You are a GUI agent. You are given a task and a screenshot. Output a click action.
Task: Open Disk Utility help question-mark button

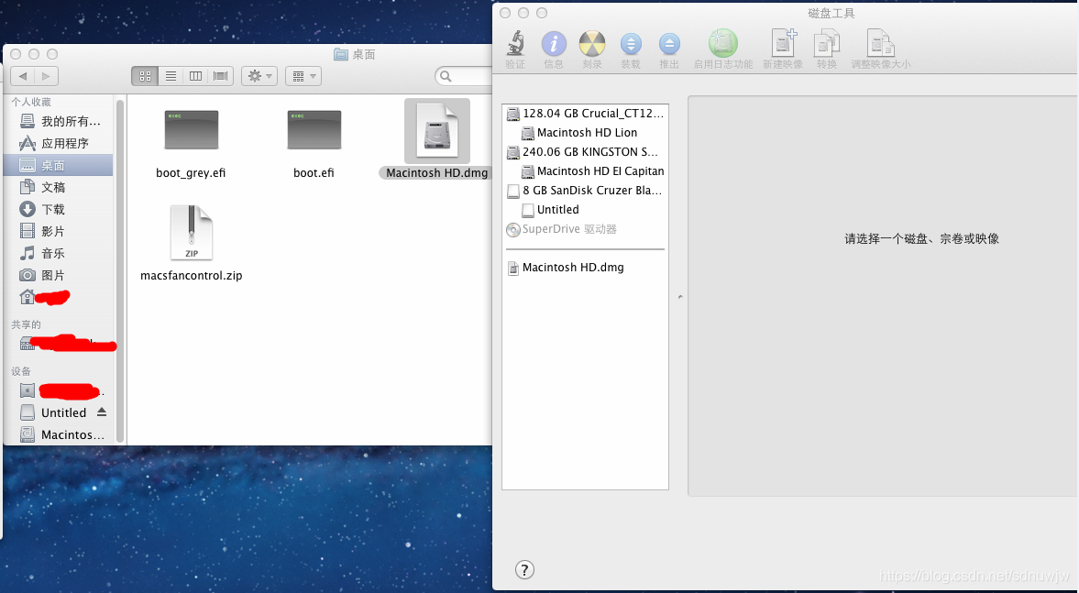pos(524,569)
